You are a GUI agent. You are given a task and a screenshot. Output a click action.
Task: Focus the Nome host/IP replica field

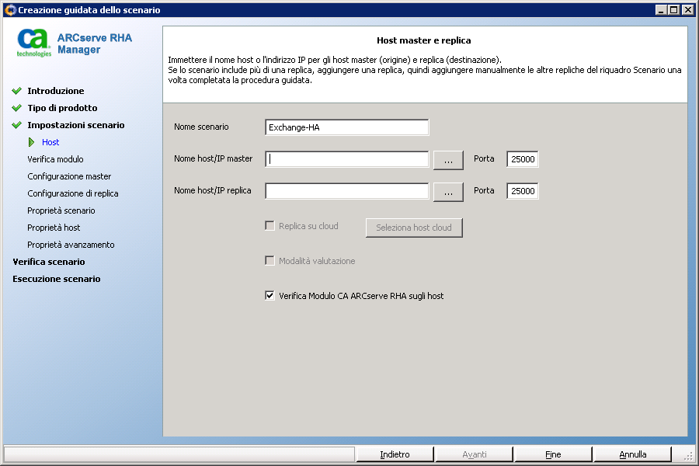pos(347,191)
